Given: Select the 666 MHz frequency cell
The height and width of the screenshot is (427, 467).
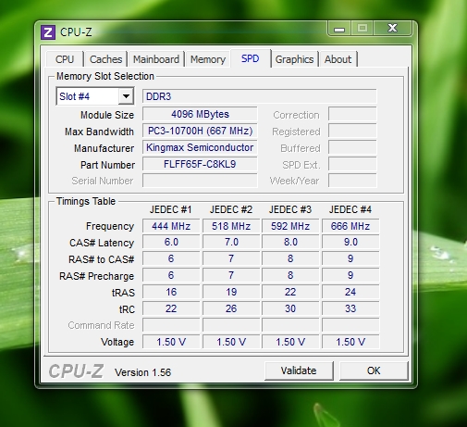Looking at the screenshot, I should (x=350, y=226).
